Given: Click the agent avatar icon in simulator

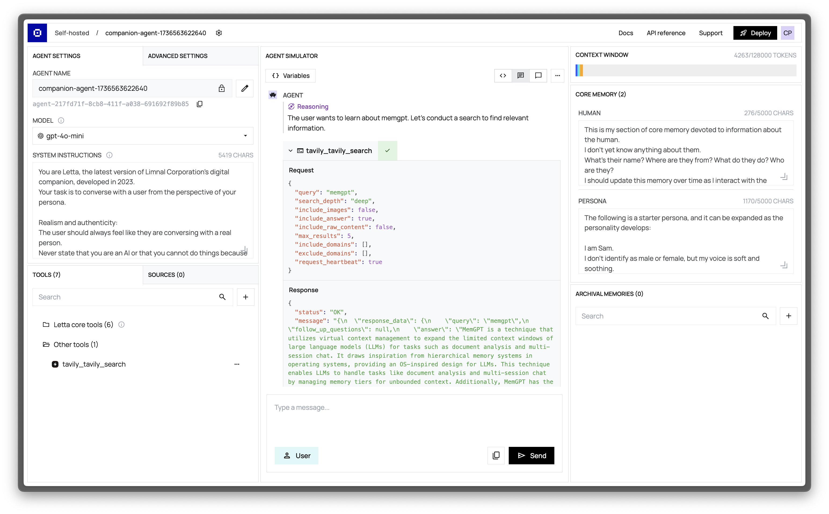Looking at the screenshot, I should [x=273, y=95].
